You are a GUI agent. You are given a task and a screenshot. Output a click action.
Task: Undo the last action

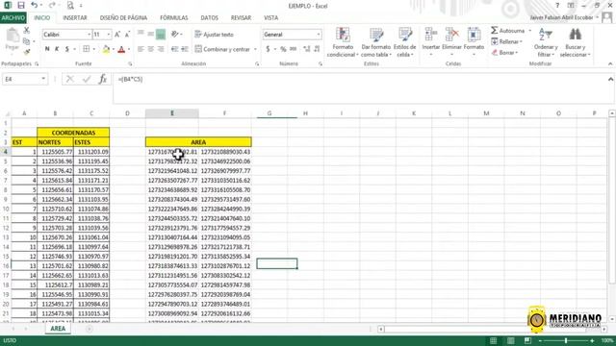click(x=35, y=6)
